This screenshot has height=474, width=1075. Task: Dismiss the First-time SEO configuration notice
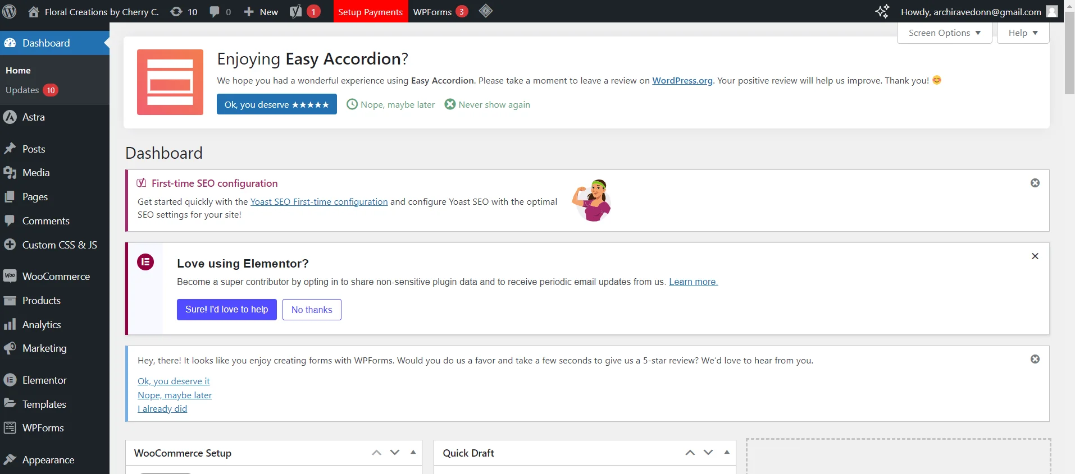tap(1035, 183)
